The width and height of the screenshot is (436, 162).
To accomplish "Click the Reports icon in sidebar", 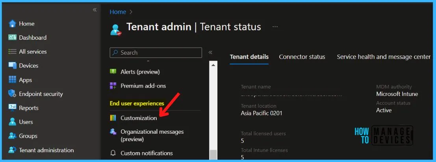I will 12,108.
